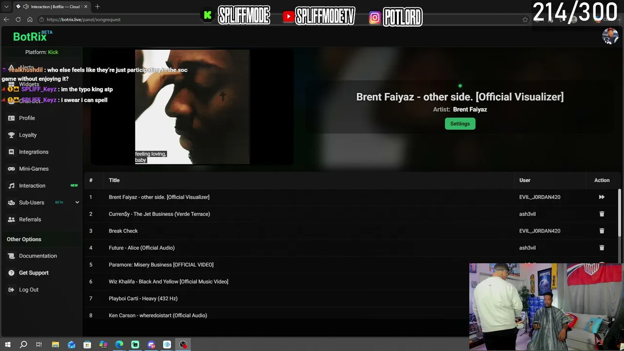The height and width of the screenshot is (351, 624).
Task: Open a new browser tab
Action: click(x=97, y=7)
